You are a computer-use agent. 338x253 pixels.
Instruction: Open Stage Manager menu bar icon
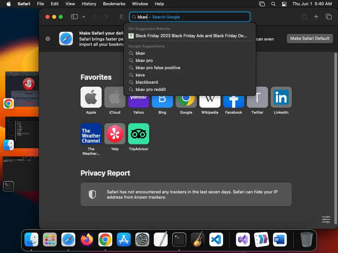tap(262, 4)
